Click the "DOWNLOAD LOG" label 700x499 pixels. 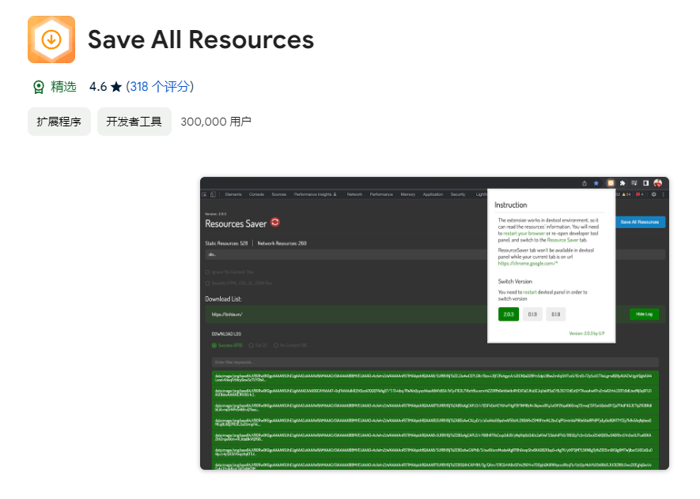pyautogui.click(x=226, y=334)
